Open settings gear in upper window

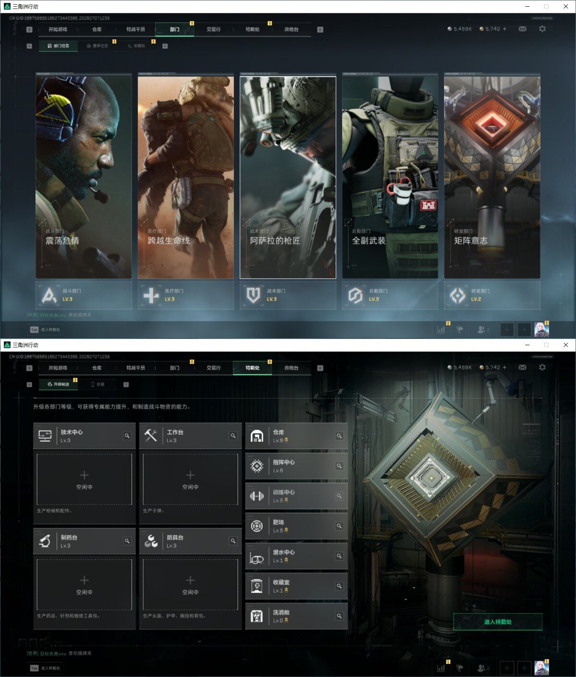tap(542, 29)
